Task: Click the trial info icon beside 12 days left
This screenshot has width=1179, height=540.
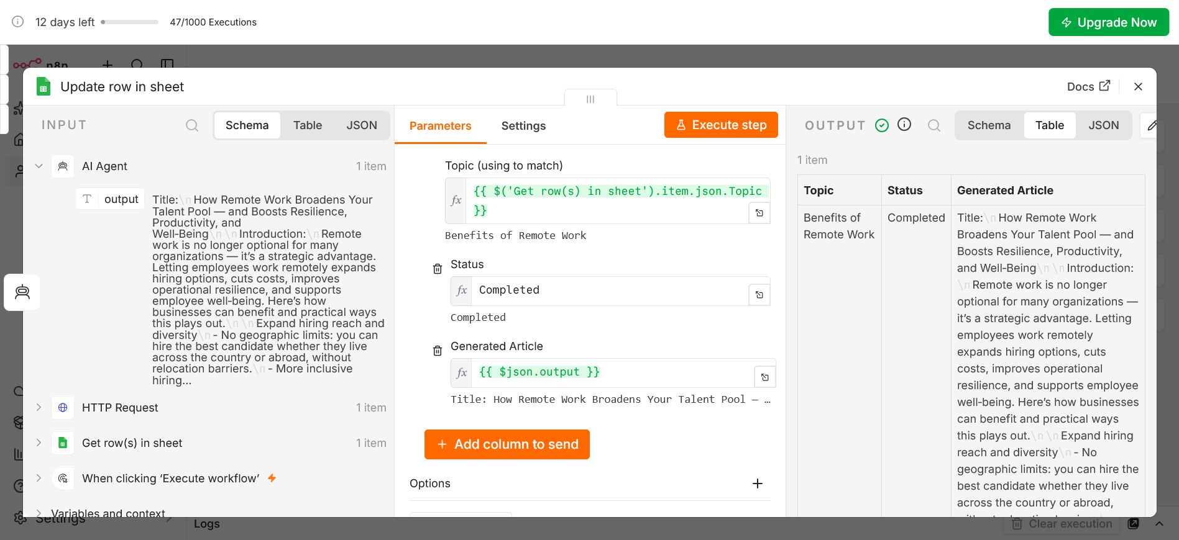Action: (x=18, y=22)
